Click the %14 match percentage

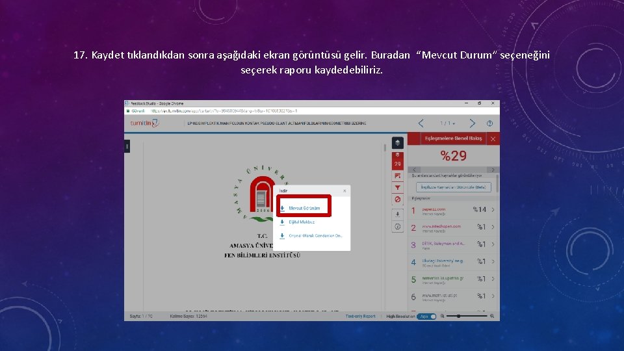pos(480,210)
